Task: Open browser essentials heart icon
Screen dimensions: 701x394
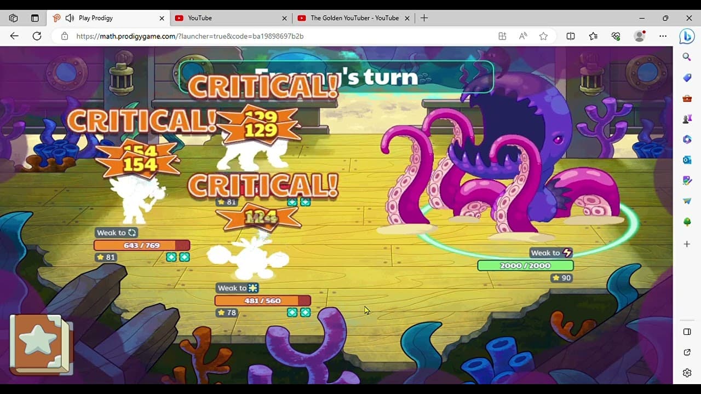Action: (x=616, y=36)
